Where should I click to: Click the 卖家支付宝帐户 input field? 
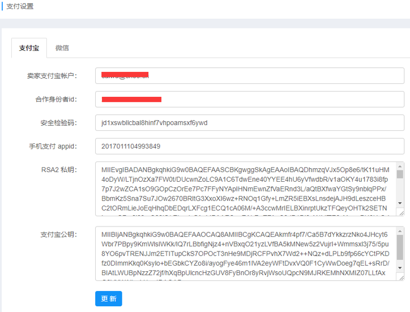[250, 75]
